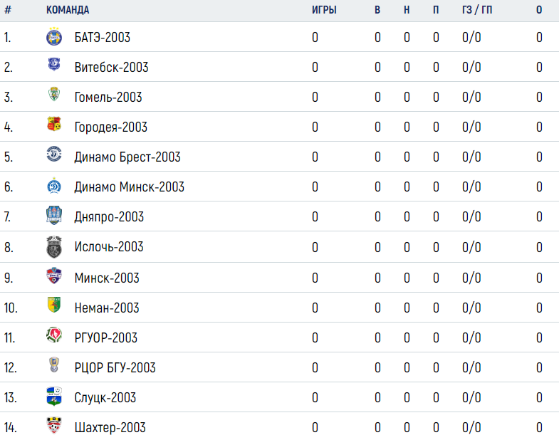Click the # rank column header
The image size is (559, 440).
pos(8,10)
